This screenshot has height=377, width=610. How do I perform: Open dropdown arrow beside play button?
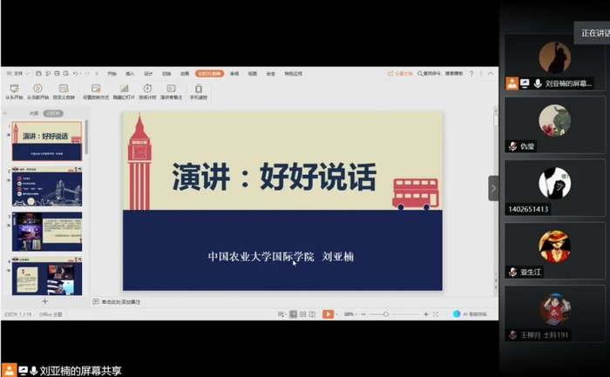point(336,314)
